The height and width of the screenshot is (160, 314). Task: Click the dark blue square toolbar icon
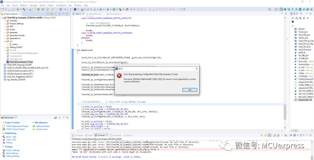[x=75, y=9]
